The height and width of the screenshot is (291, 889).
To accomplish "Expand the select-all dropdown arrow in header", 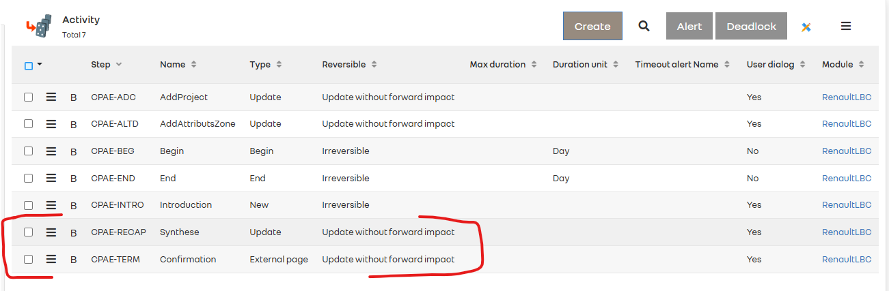I will (40, 65).
